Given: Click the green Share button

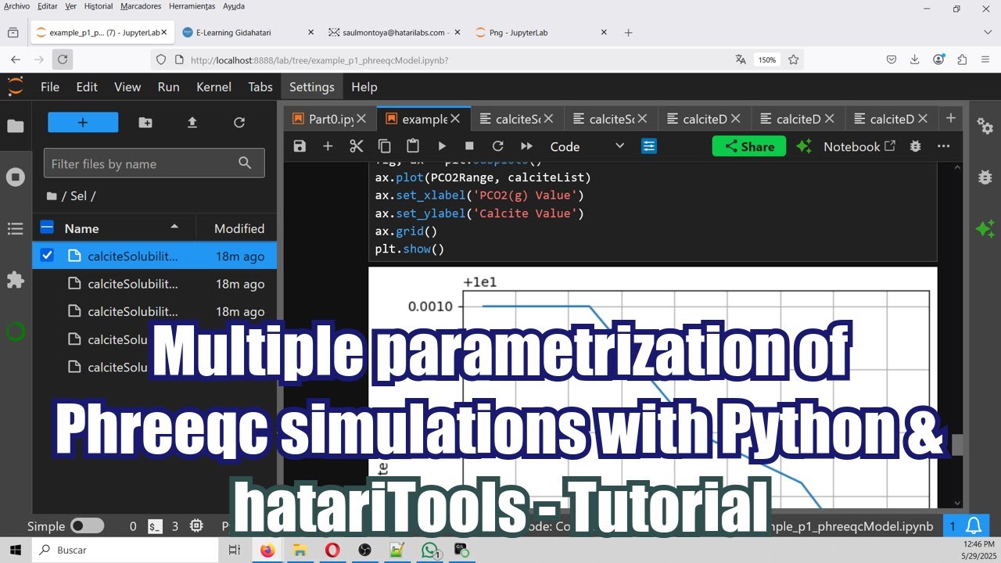Looking at the screenshot, I should [748, 146].
